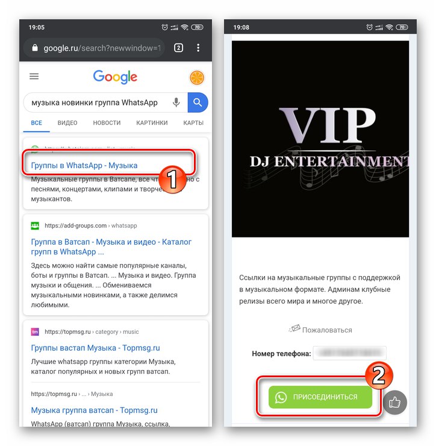
Task: Tap the lock icon in address bar
Action: 35,48
